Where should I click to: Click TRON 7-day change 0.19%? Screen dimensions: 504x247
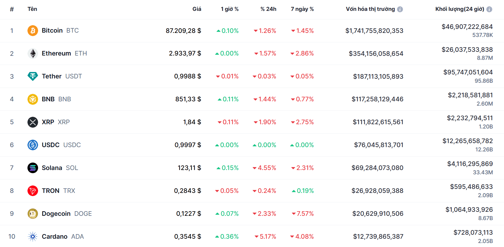point(303,191)
